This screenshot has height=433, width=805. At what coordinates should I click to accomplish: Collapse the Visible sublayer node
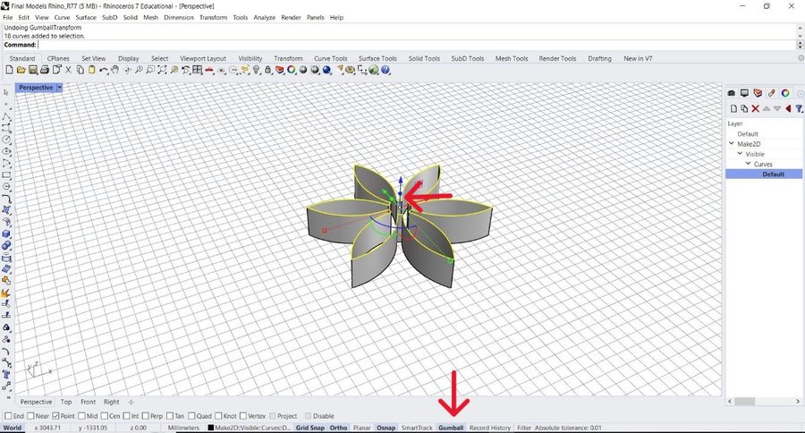(740, 154)
